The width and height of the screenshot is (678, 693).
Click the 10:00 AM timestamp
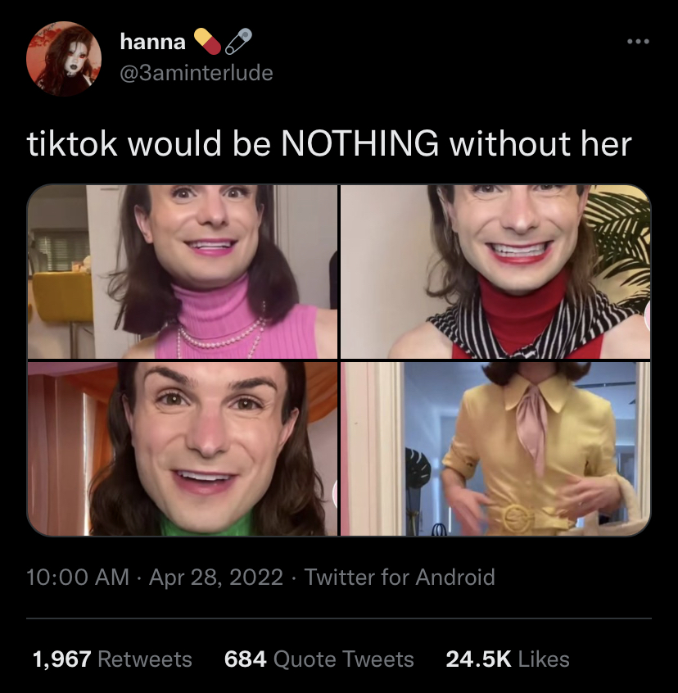pyautogui.click(x=78, y=577)
